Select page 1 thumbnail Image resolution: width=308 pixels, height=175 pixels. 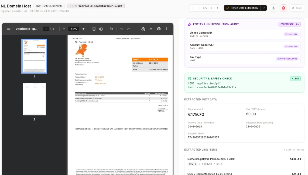click(x=34, y=56)
